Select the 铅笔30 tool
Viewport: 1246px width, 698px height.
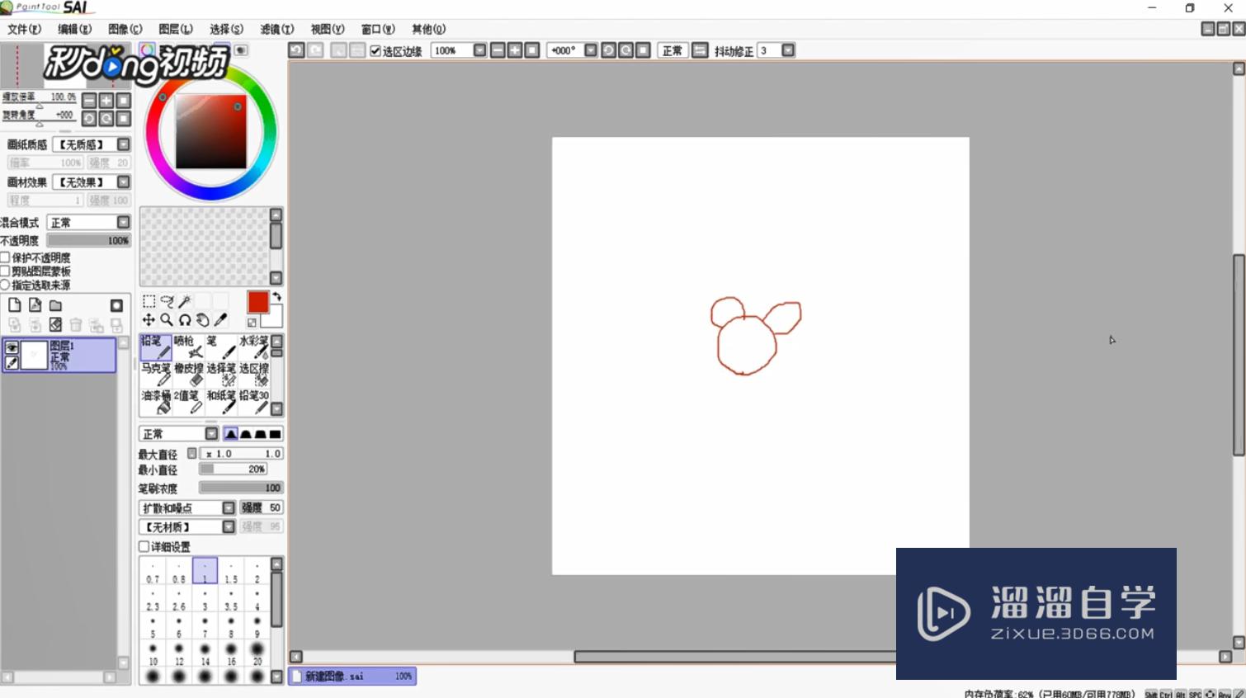pyautogui.click(x=253, y=402)
